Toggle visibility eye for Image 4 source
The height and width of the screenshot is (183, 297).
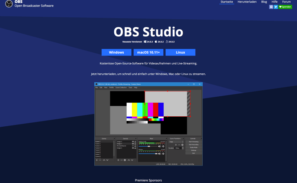pyautogui.click(x=133, y=142)
